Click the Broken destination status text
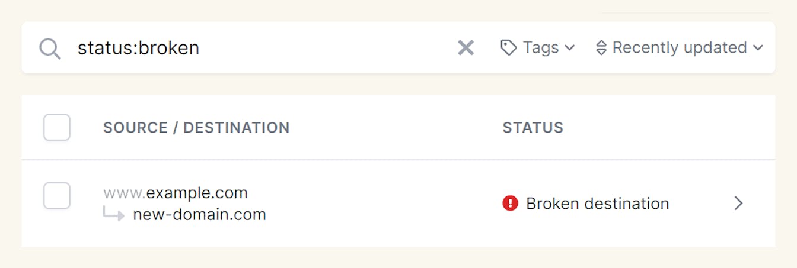Viewport: 797px width, 268px height. coord(597,204)
